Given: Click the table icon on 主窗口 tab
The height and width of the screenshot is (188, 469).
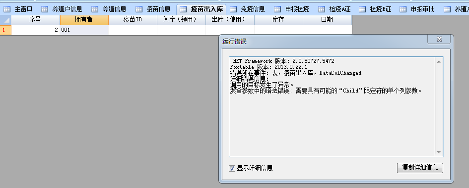Looking at the screenshot, I should coord(7,9).
